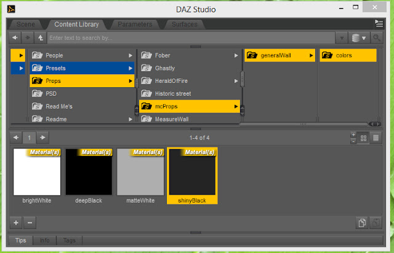Select the PSD folder

tap(82, 94)
